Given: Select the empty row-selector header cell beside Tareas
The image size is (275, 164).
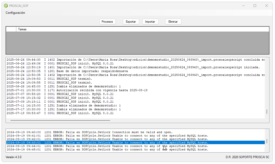Looking at the screenshot, I should click(x=11, y=29).
